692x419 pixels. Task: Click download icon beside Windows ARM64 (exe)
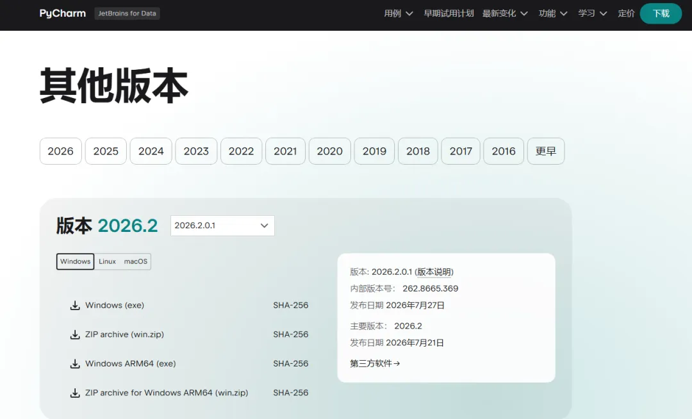pyautogui.click(x=75, y=363)
